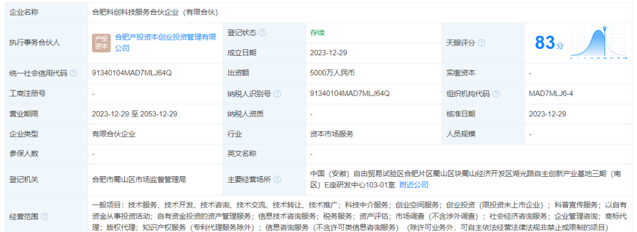Click the 登记机关 label
Viewport: 637px width, 232px height.
click(24, 179)
